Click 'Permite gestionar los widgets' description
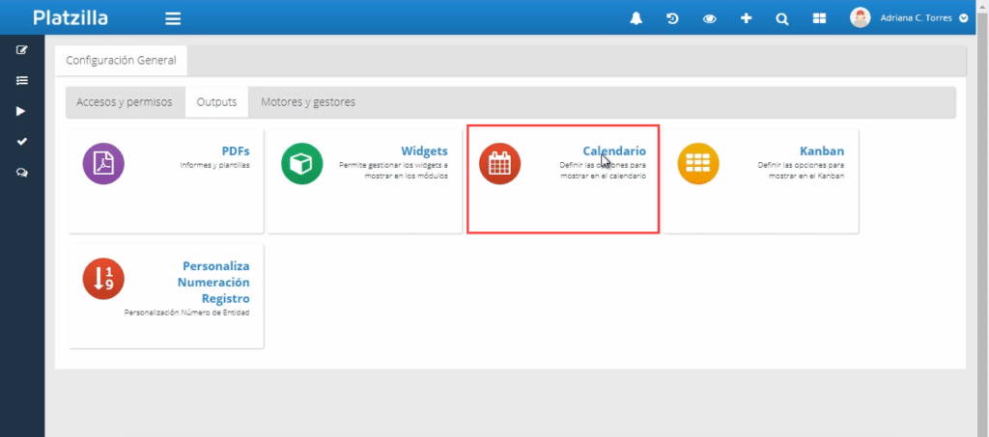Screen dimensions: 989x437 pos(394,171)
